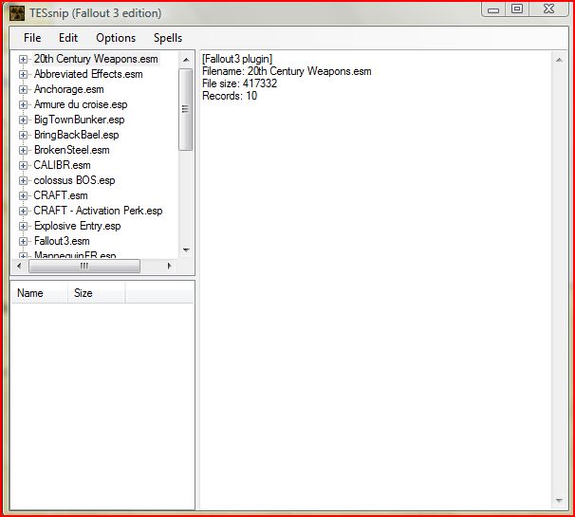Expand the 20th Century Weapons.esm node
This screenshot has height=517, width=575.
(24, 59)
